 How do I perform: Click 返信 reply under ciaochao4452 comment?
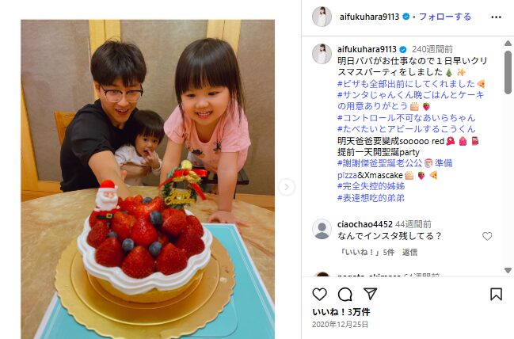(x=409, y=252)
